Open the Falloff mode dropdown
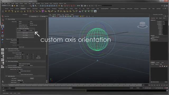 20,80
